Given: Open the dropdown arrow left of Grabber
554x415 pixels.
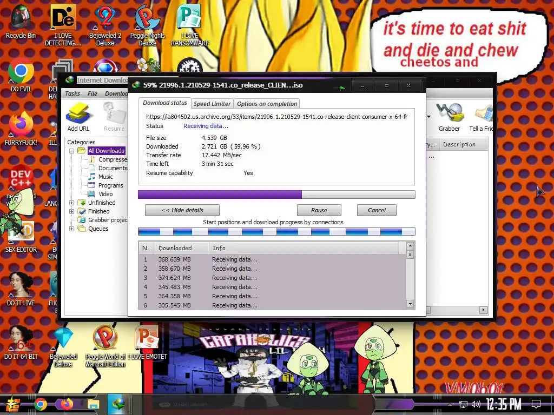Looking at the screenshot, I should coord(429,117).
